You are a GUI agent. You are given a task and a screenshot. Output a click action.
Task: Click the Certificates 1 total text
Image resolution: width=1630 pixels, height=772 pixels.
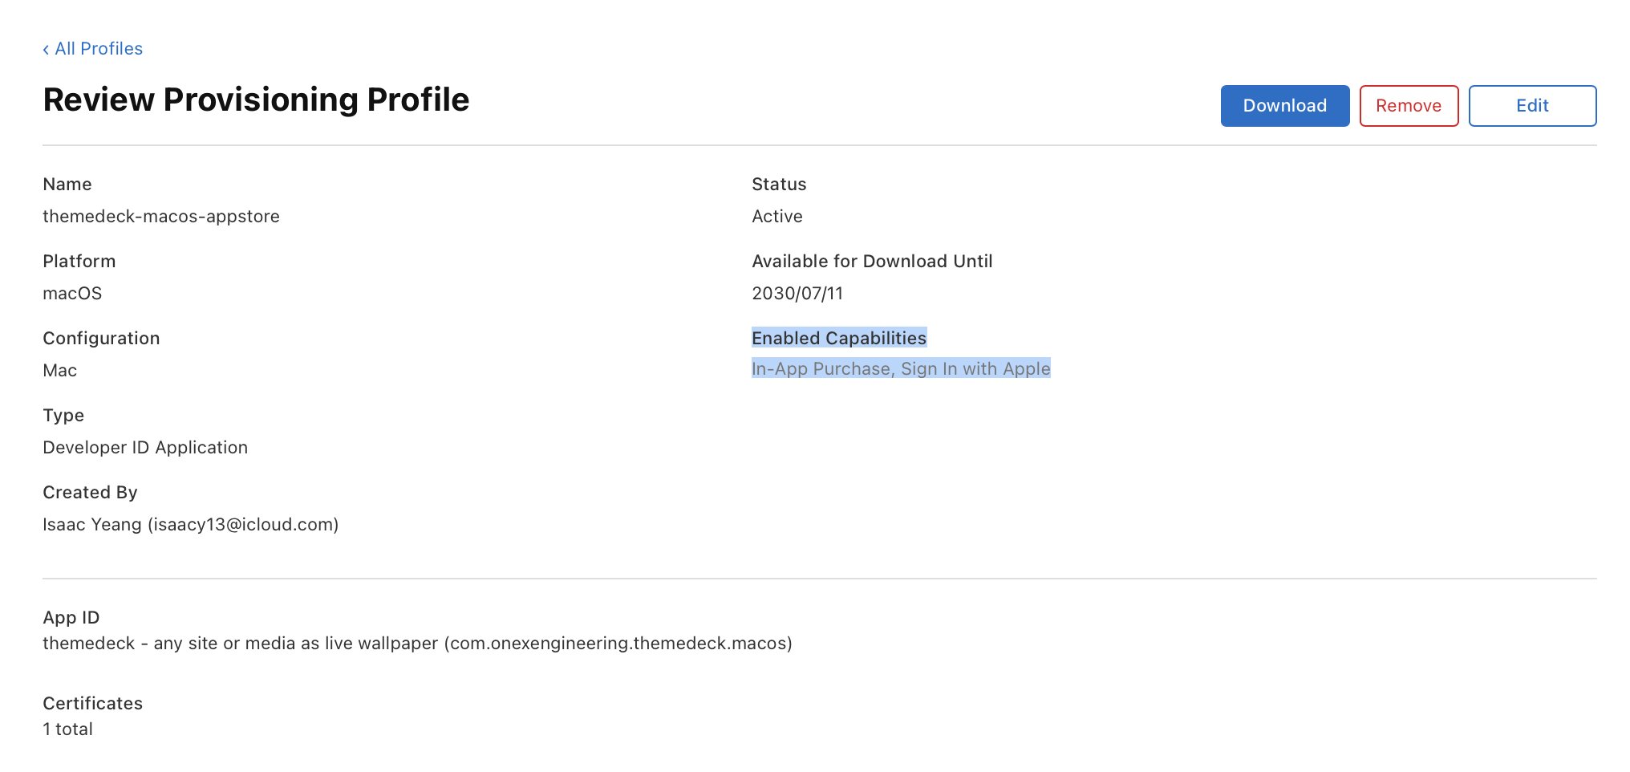(68, 729)
